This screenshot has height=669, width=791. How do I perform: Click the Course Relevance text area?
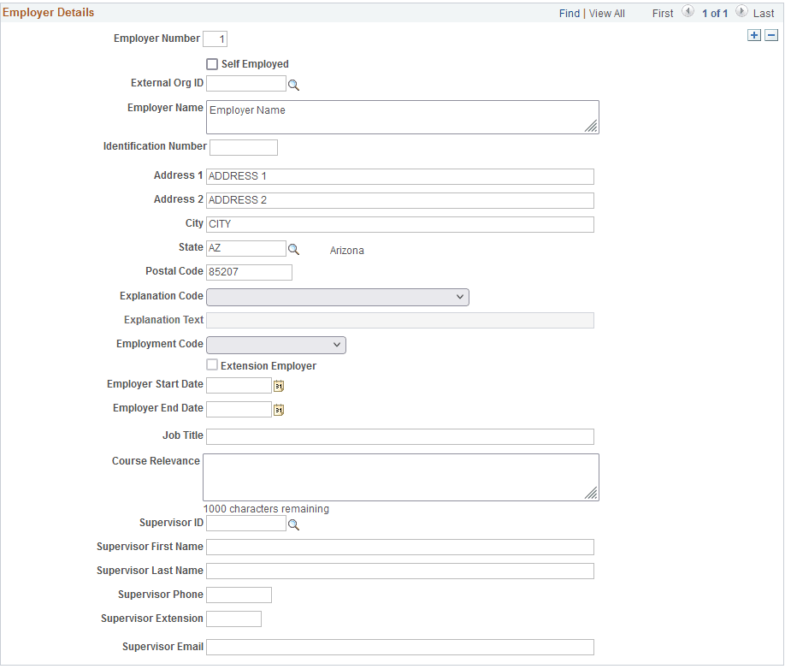[x=400, y=477]
